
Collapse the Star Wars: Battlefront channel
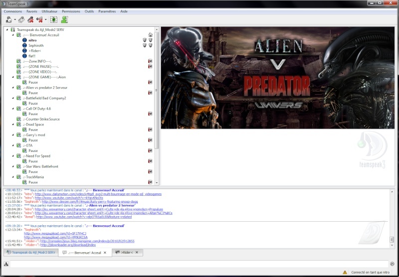[x=13, y=166]
